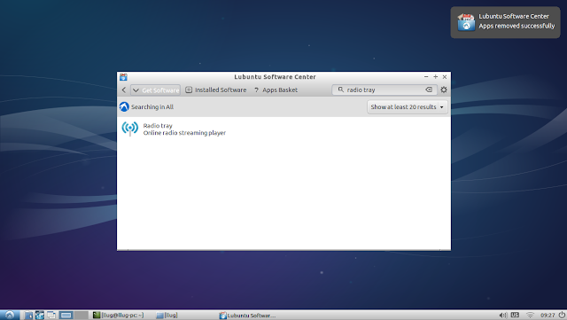Open the Lubuntu start menu
Viewport: 567px width, 320px height.
10,315
